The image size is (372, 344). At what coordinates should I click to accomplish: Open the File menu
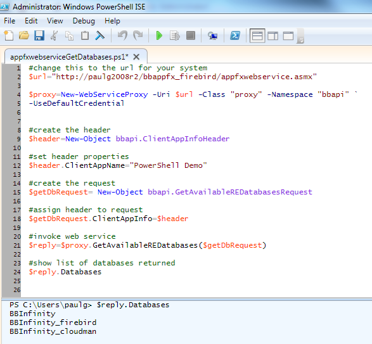pos(10,21)
